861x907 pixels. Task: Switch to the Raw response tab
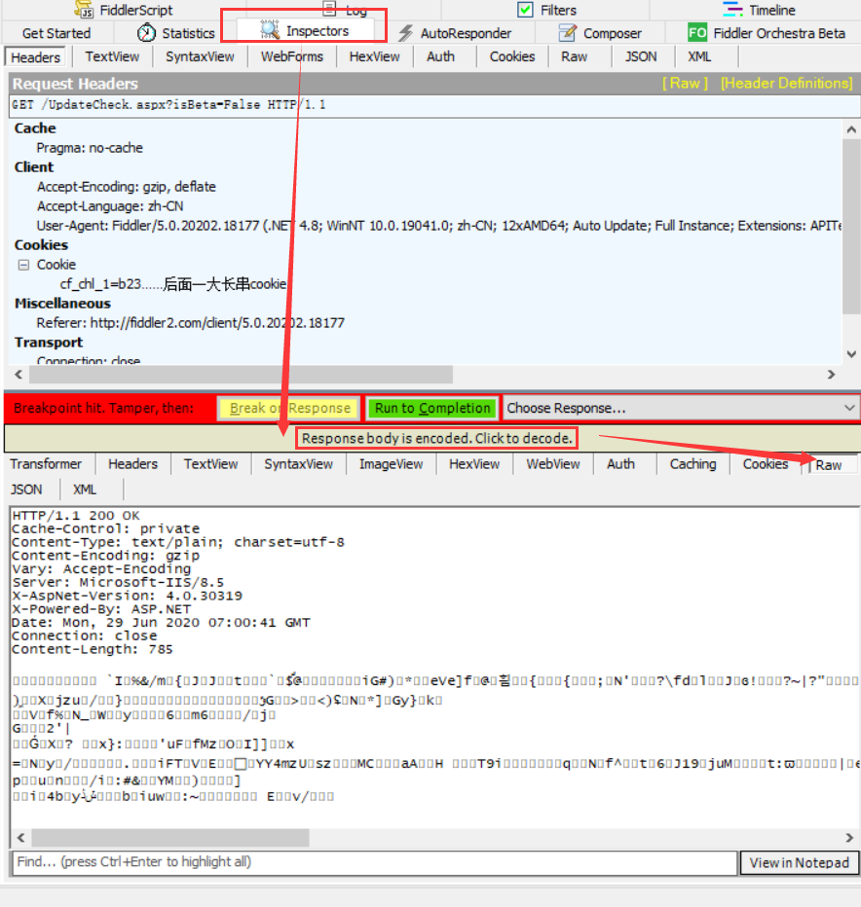(830, 464)
